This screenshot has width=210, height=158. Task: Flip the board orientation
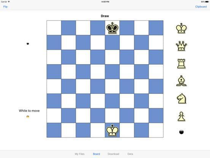point(5,7)
